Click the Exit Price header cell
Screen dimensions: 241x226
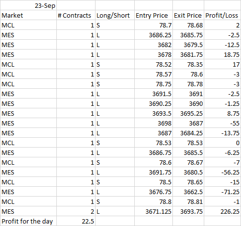coord(188,15)
